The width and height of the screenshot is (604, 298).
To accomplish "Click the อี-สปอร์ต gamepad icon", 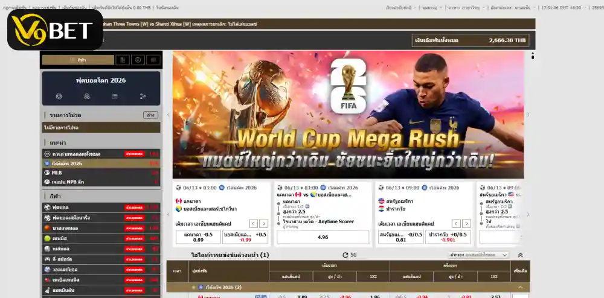I will [47, 259].
